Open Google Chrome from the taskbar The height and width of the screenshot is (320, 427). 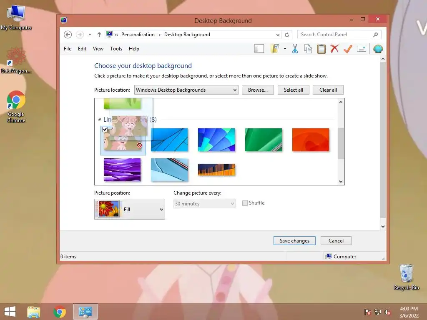coord(60,312)
